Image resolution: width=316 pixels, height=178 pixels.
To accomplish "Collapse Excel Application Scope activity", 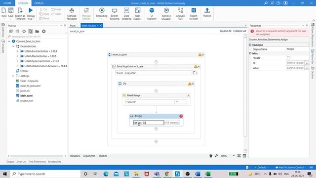I will tap(198, 67).
